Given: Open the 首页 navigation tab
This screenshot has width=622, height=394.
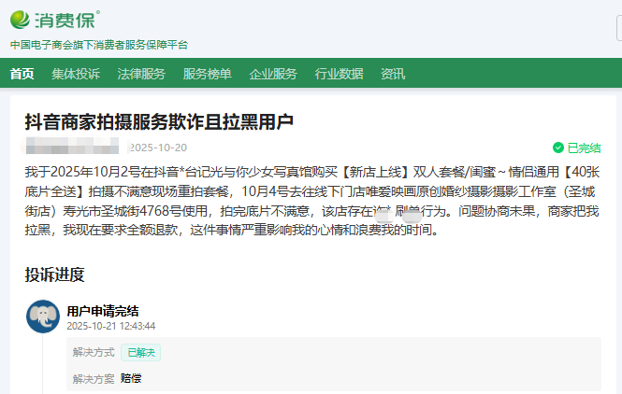Looking at the screenshot, I should point(22,74).
